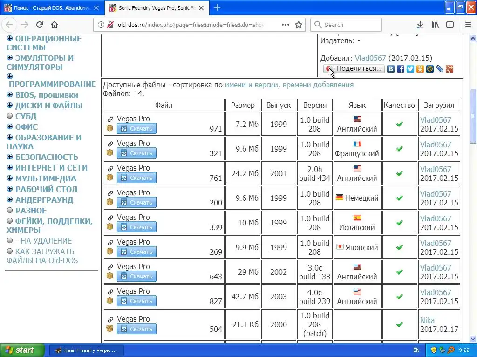Select Sonic Foundry Vegas taskbar item
This screenshot has width=477, height=357.
point(86,350)
